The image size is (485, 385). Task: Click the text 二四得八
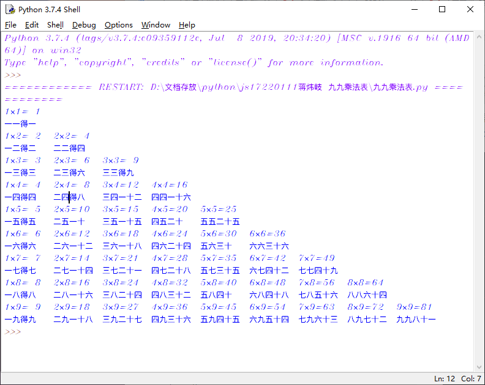click(x=69, y=197)
